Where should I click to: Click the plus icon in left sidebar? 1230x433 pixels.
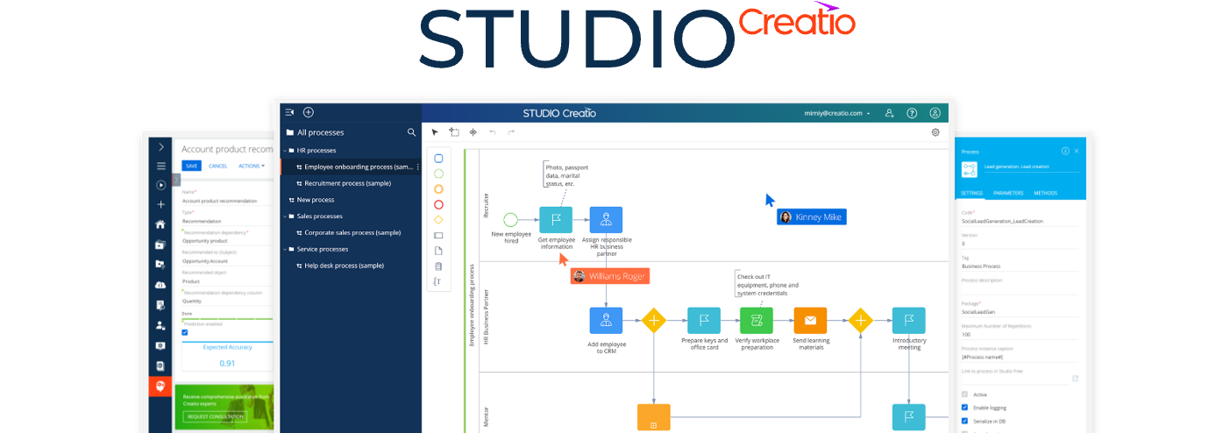(x=160, y=204)
